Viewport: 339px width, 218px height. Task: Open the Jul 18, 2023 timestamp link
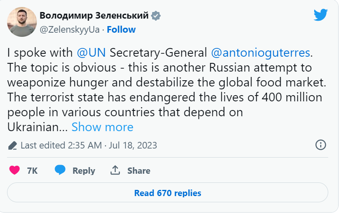coord(133,146)
